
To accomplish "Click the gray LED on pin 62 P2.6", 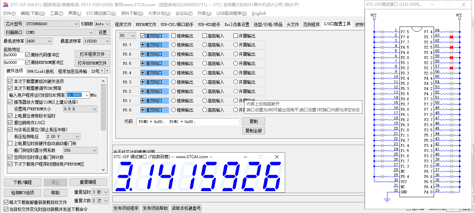I will pyautogui.click(x=451, y=42).
